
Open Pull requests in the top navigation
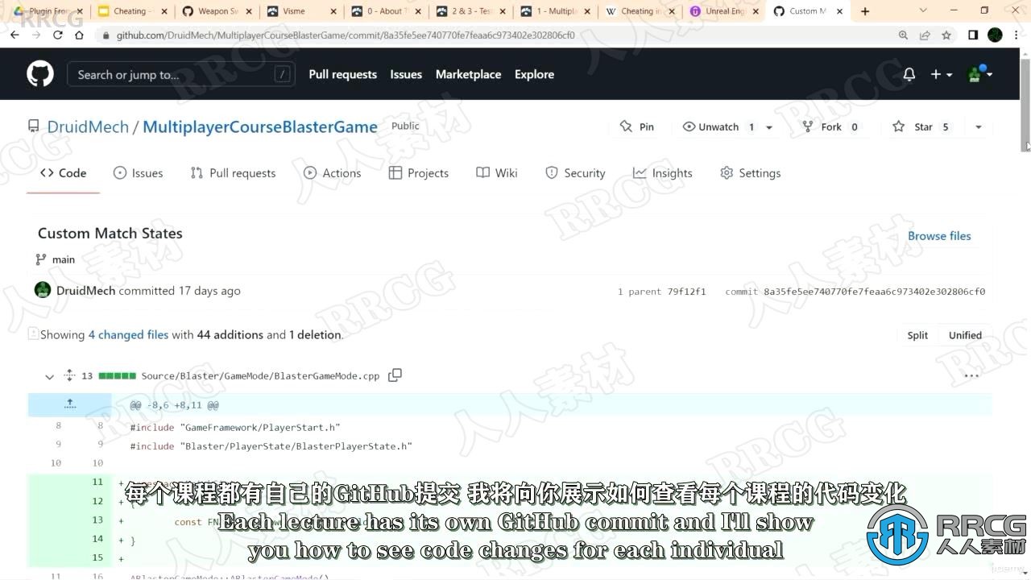[x=342, y=74]
